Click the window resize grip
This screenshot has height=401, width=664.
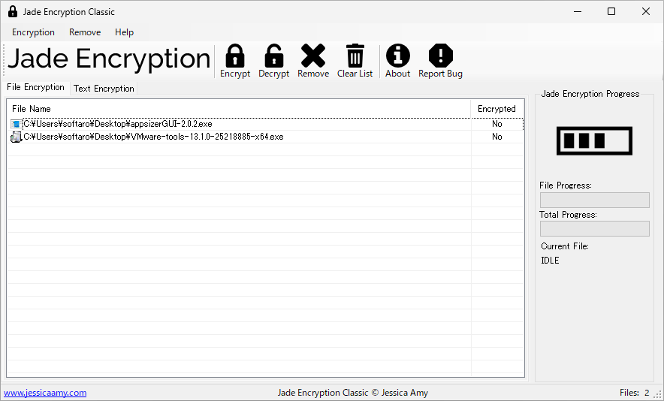pyautogui.click(x=658, y=395)
